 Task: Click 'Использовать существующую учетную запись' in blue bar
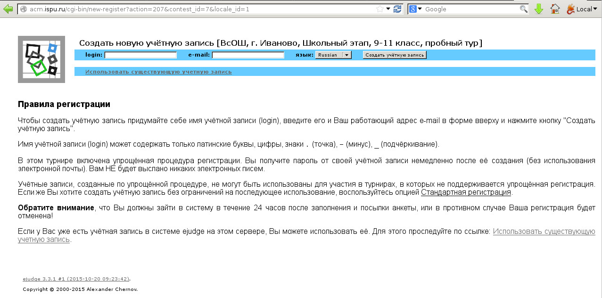coord(158,72)
